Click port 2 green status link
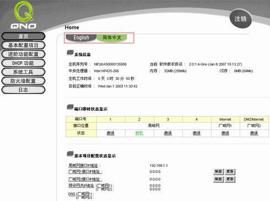Viewport: 270px width, 201px height. click(139, 133)
